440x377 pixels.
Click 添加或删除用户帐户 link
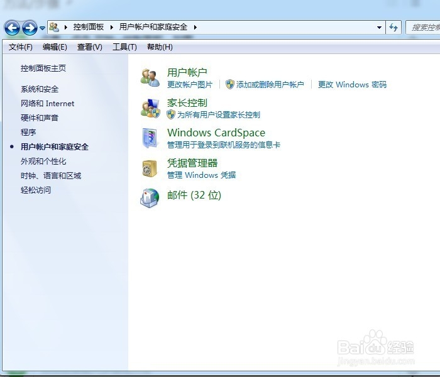[x=270, y=84]
